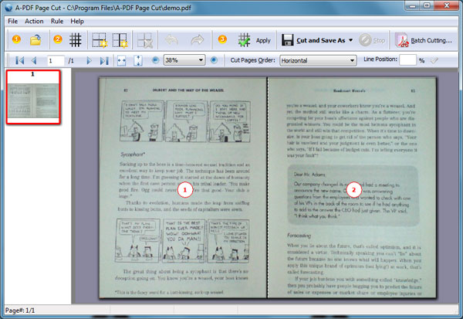Undo the last action
This screenshot has height=319, width=463.
pos(171,40)
